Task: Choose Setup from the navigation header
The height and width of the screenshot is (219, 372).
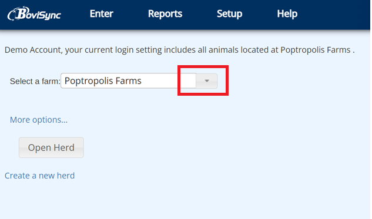Action: (x=229, y=14)
